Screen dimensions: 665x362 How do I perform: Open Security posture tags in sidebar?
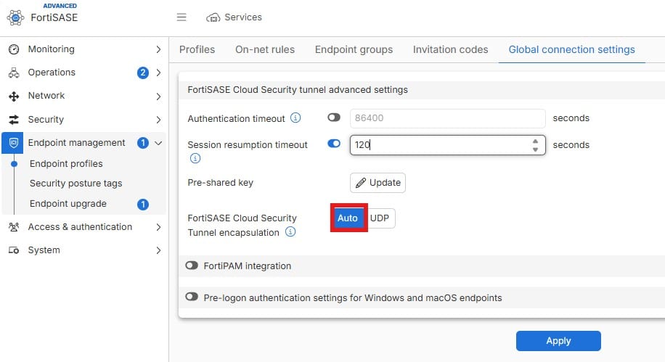tap(76, 184)
